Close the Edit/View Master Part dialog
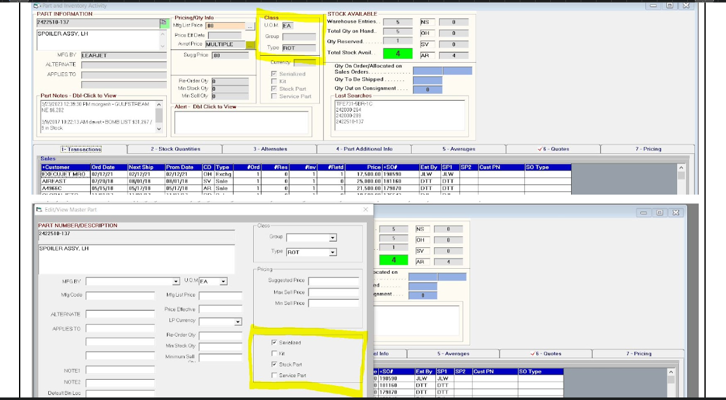The width and height of the screenshot is (726, 400). pyautogui.click(x=365, y=209)
